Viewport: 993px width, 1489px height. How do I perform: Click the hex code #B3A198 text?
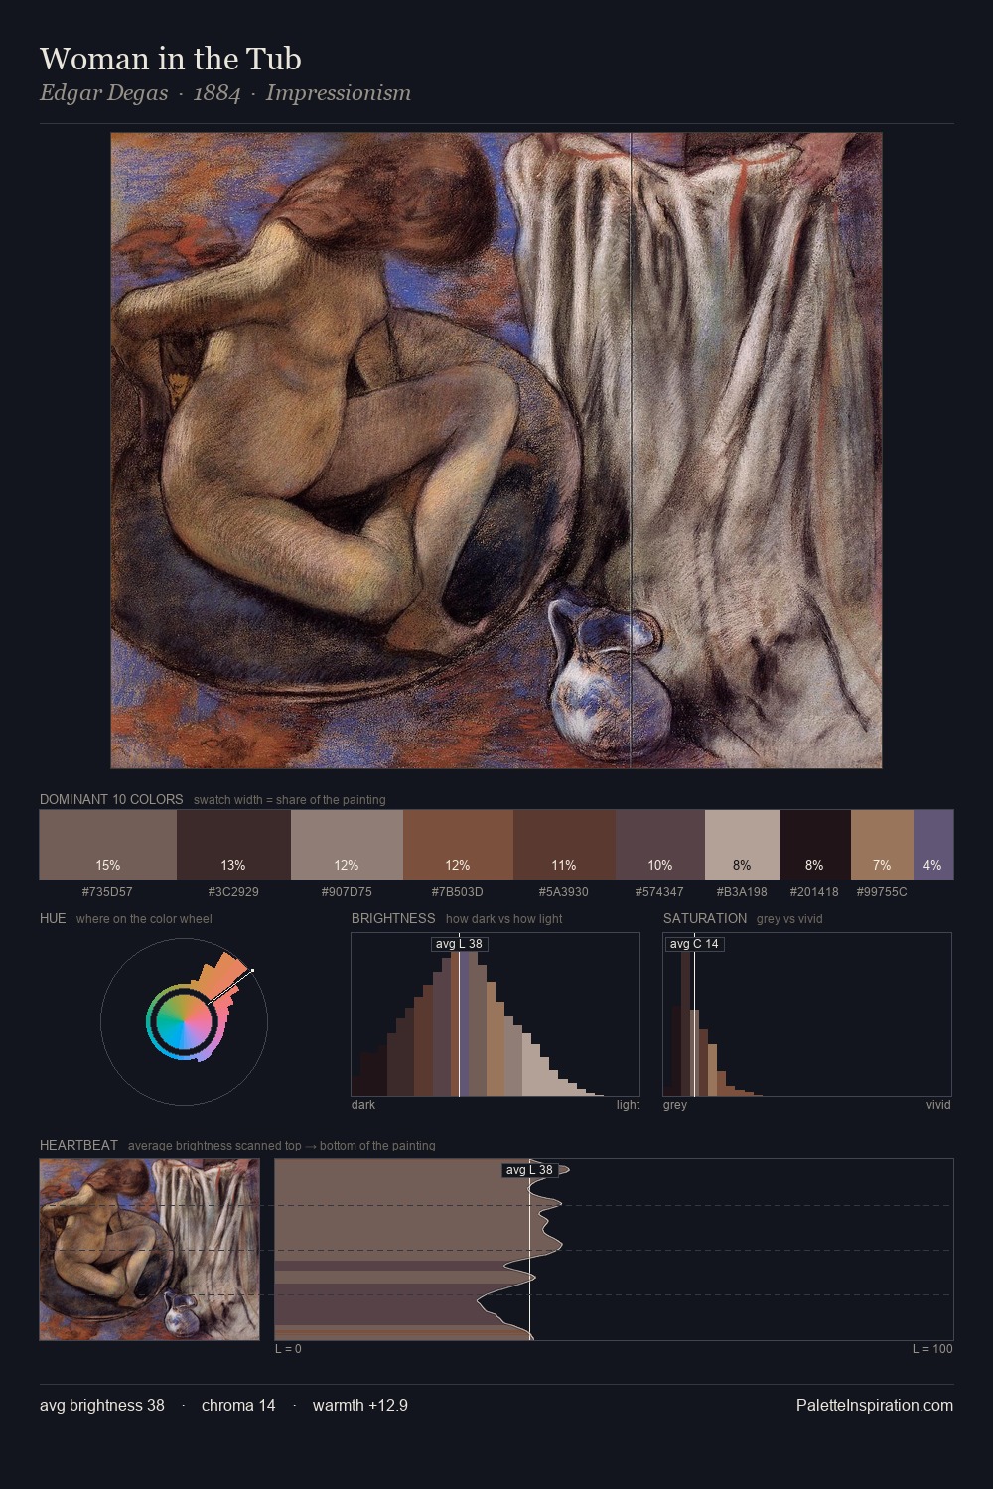pyautogui.click(x=742, y=892)
